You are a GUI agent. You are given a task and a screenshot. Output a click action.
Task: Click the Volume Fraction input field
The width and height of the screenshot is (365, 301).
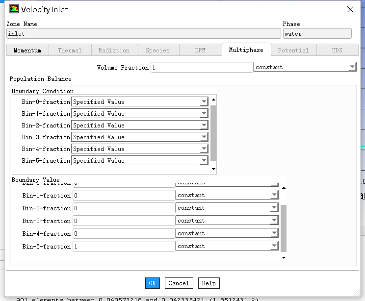[x=201, y=67]
